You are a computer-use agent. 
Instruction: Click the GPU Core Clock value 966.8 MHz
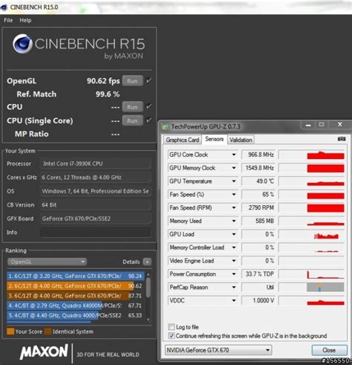pos(258,155)
